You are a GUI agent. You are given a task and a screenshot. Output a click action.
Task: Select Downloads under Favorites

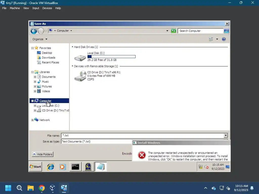[x=49, y=58]
